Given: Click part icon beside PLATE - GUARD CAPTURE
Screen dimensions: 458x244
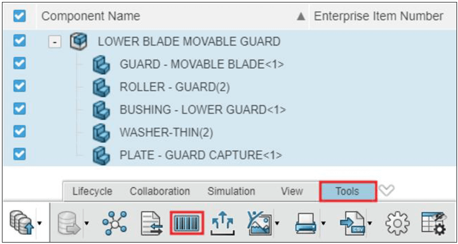Looking at the screenshot, I should point(102,155).
